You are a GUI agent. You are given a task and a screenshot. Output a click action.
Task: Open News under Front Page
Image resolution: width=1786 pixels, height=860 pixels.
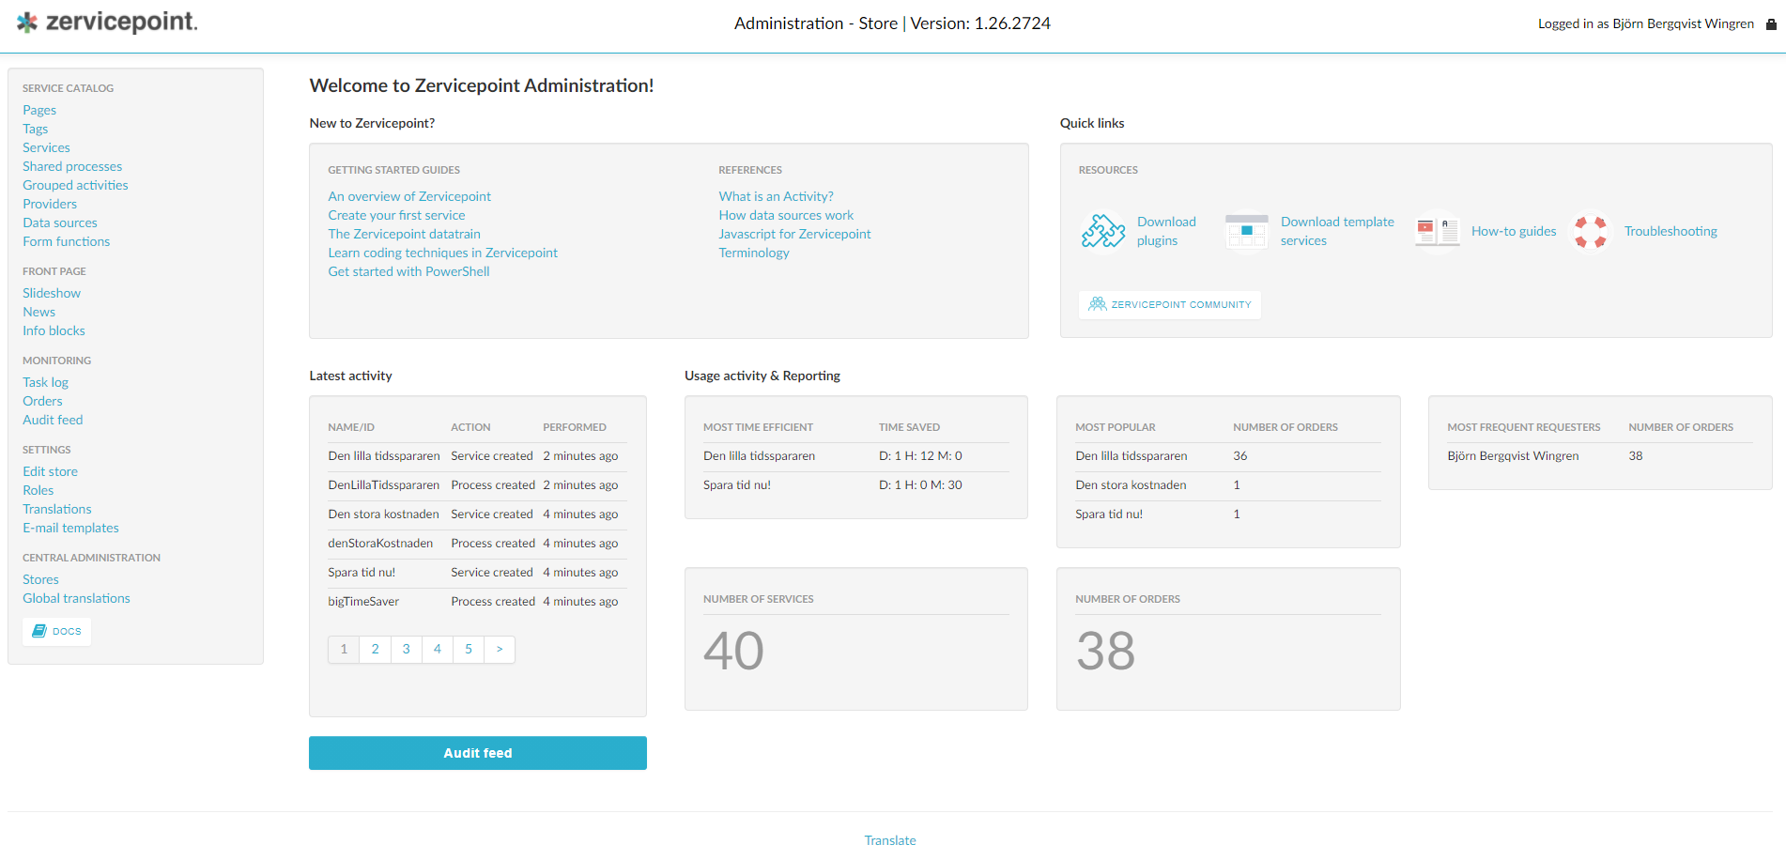click(x=38, y=312)
